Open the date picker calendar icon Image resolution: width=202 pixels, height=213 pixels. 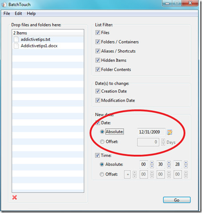point(170,132)
